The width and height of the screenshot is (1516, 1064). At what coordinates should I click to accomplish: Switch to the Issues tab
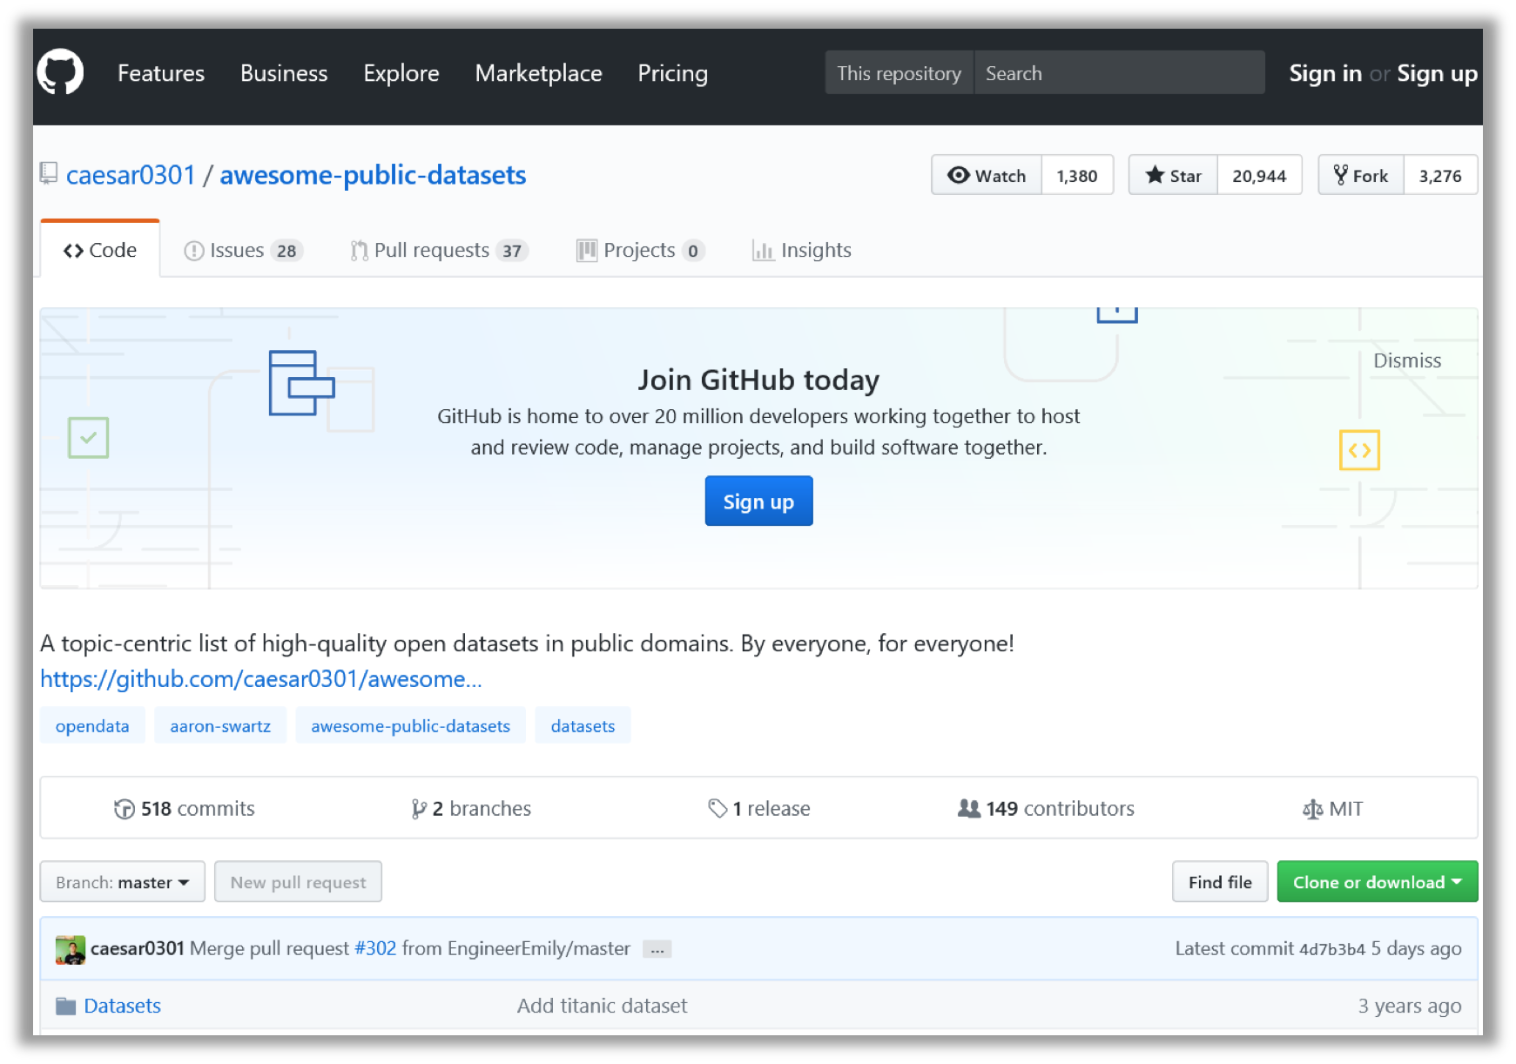tap(242, 251)
